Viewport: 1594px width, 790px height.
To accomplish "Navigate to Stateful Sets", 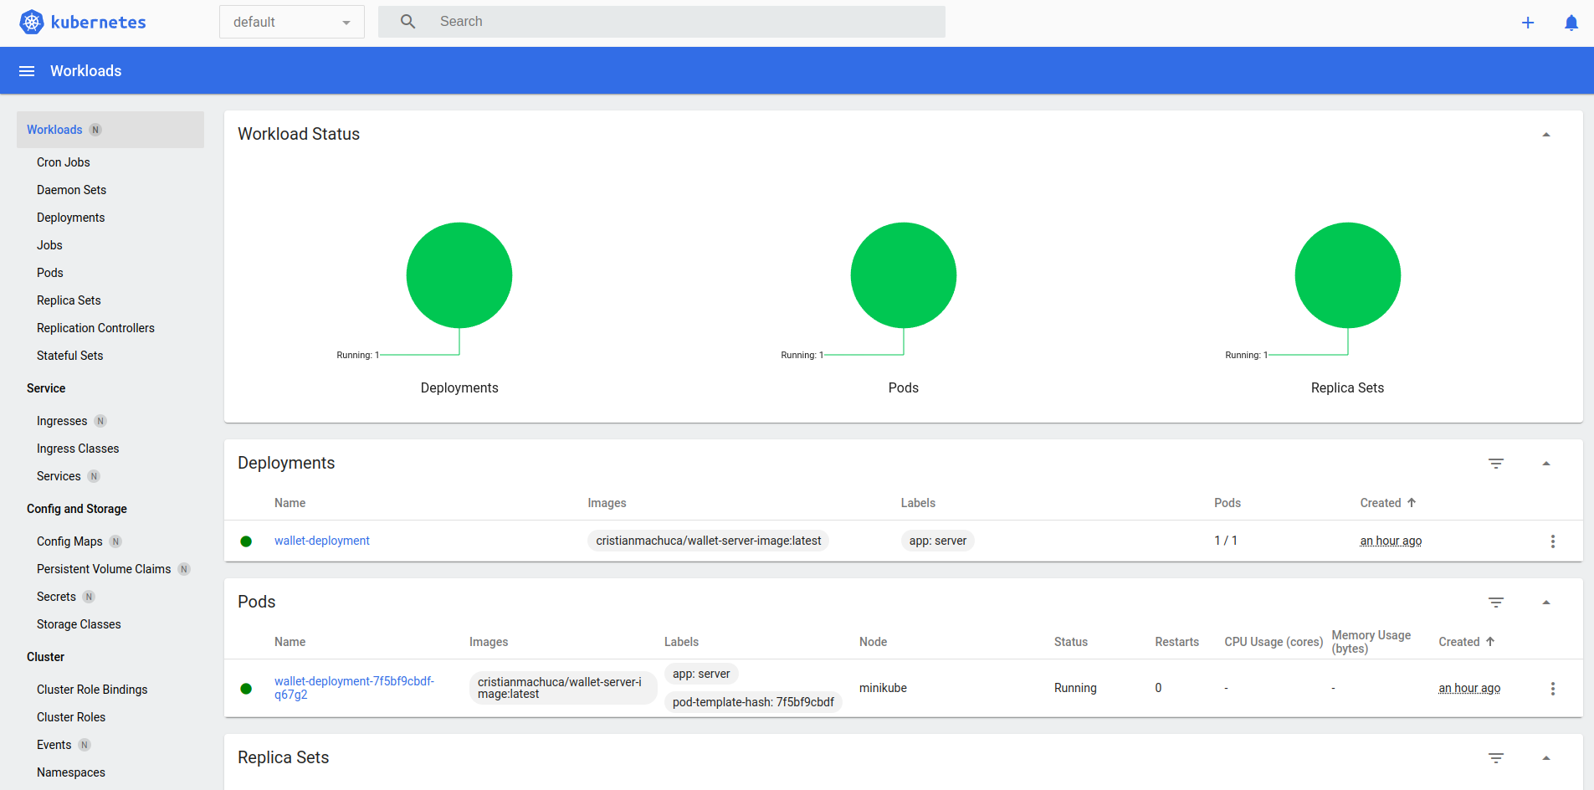I will 70,356.
